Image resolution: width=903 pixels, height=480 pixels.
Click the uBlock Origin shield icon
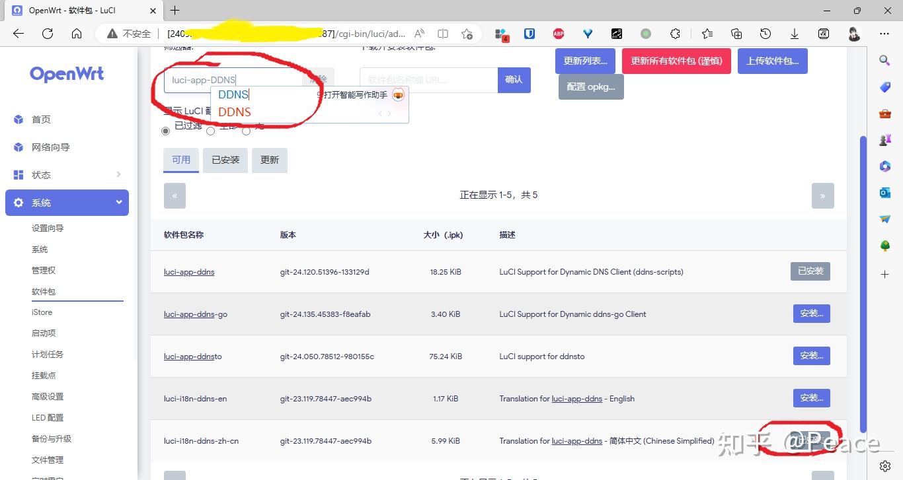(530, 33)
